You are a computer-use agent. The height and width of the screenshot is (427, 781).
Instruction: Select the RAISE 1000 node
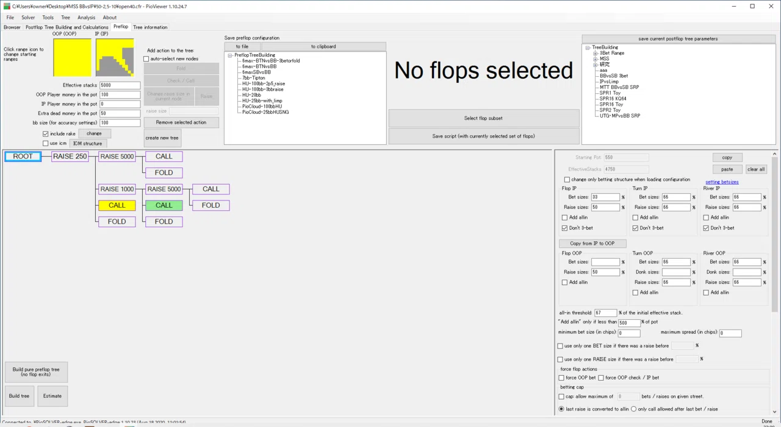coord(117,189)
